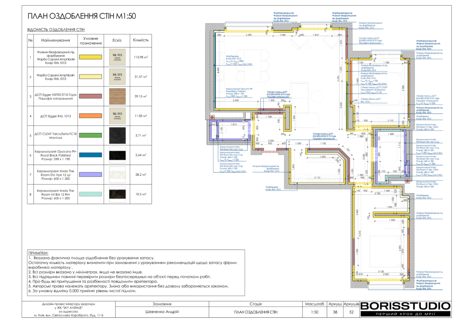The height and width of the screenshot is (323, 457).
Task: Click the red crossed-circle marker by the left bathroom
Action: click(212, 117)
